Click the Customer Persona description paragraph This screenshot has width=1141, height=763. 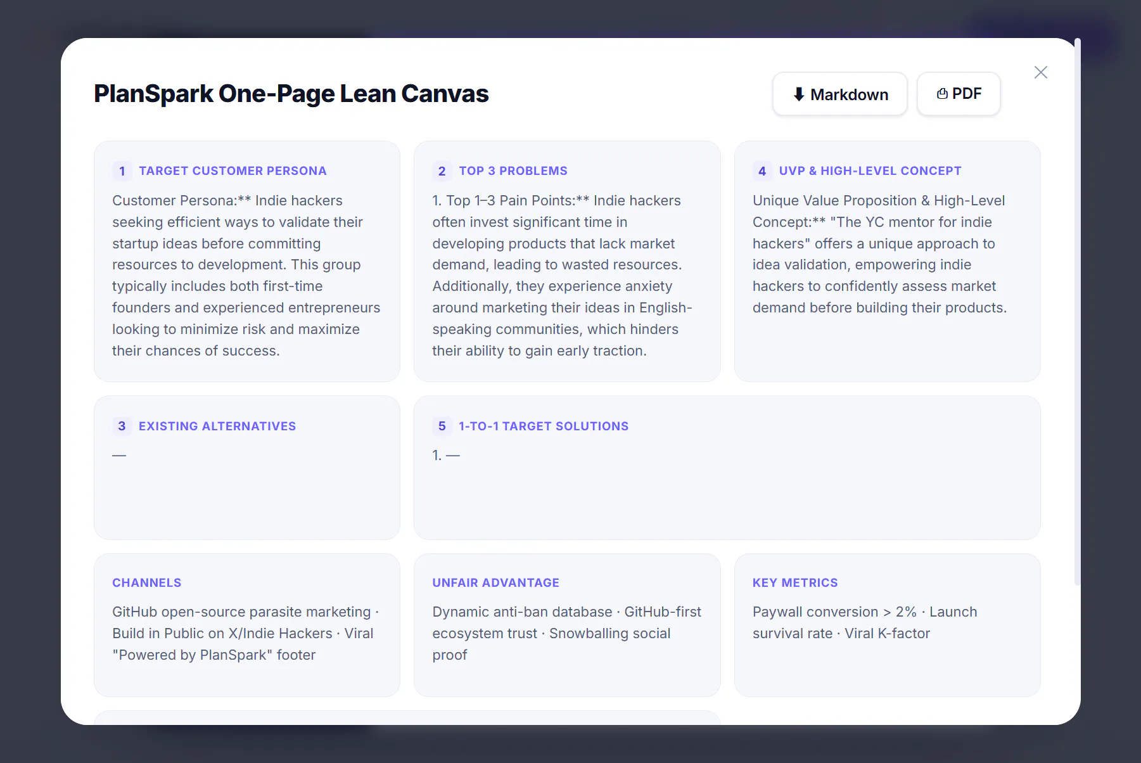pyautogui.click(x=246, y=276)
